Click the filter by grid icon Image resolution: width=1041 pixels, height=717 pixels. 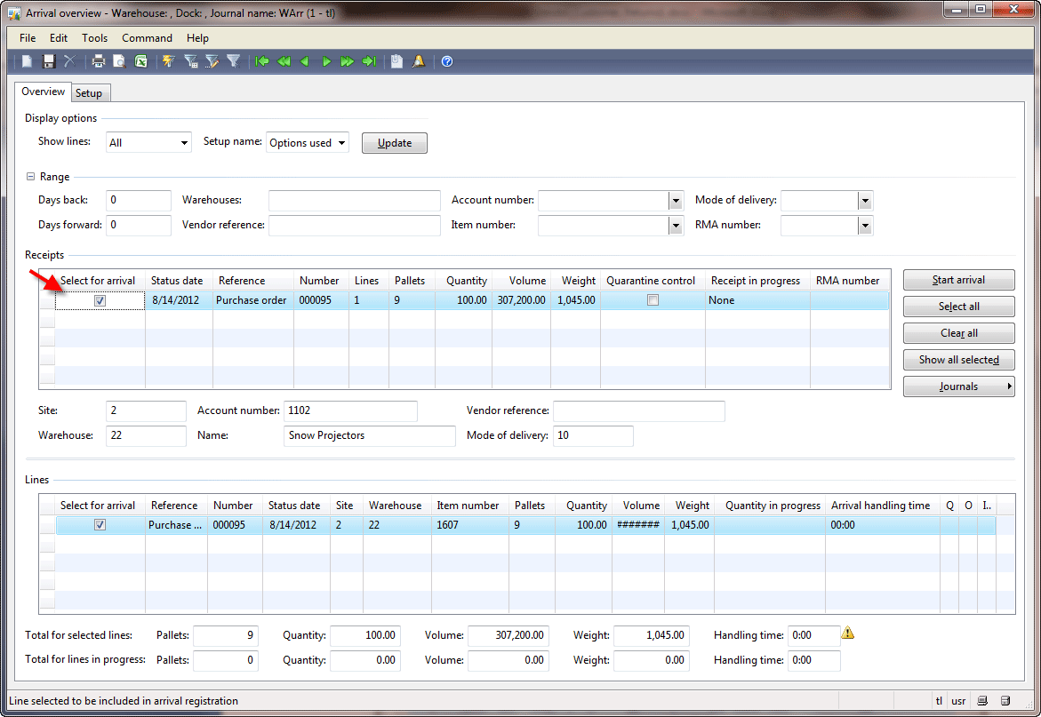[x=190, y=61]
